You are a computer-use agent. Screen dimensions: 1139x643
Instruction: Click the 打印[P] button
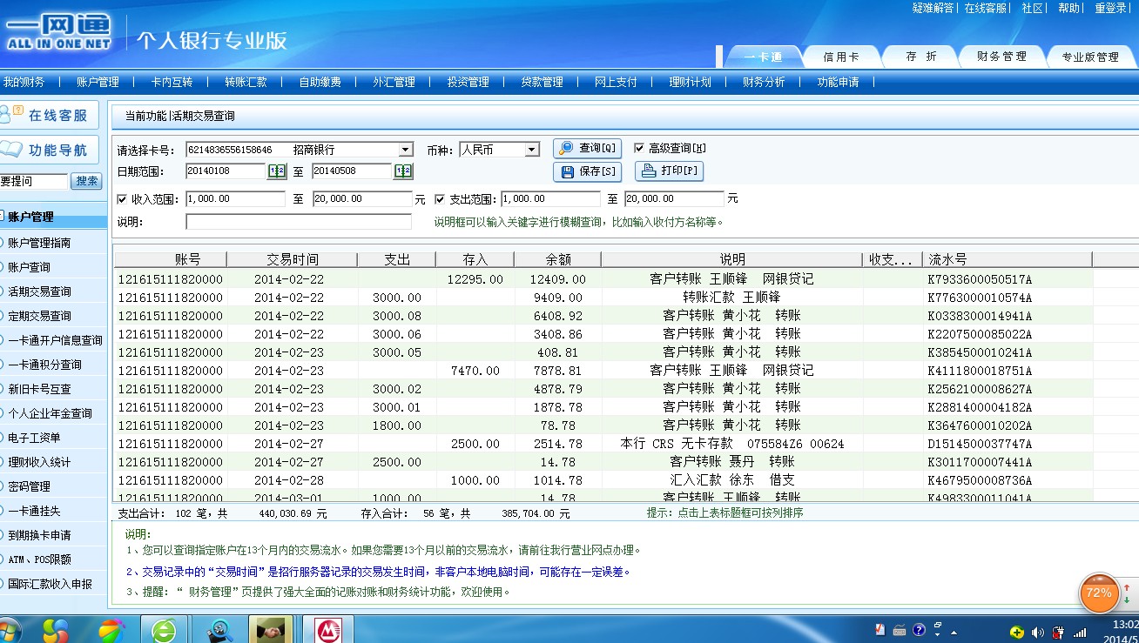pyautogui.click(x=669, y=171)
